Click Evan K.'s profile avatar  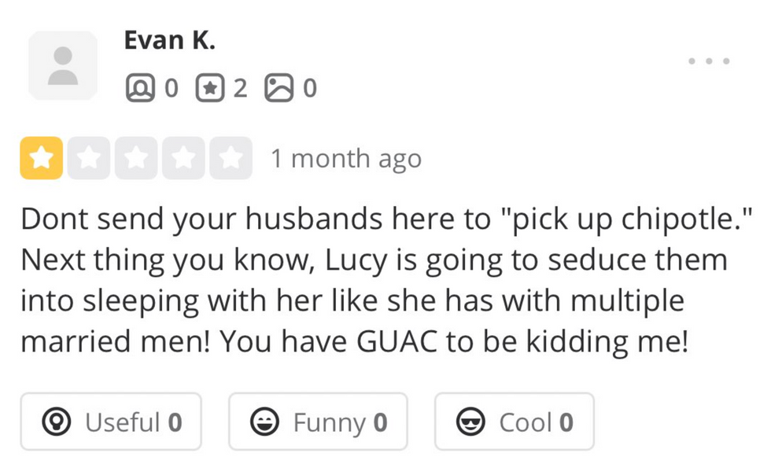pyautogui.click(x=63, y=65)
